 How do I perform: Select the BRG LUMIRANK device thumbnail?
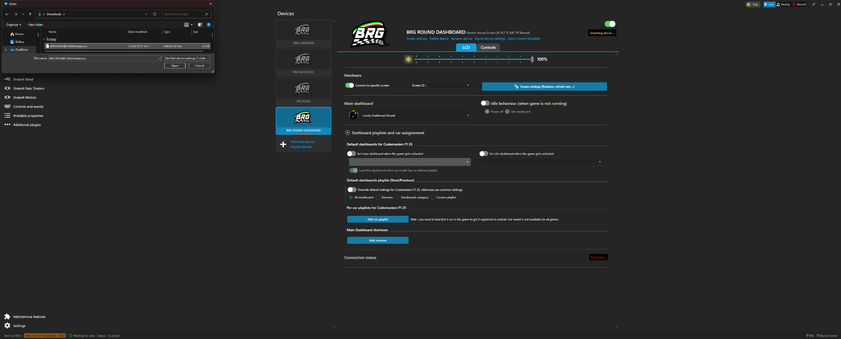[303, 33]
